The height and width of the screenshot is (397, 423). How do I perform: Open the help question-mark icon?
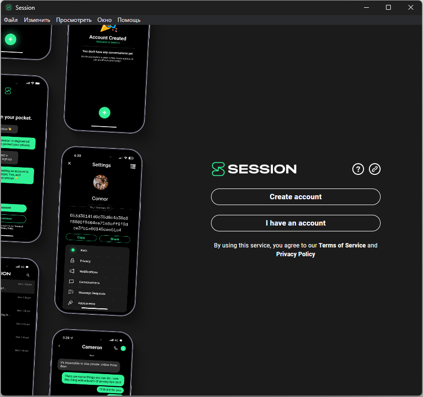(358, 169)
